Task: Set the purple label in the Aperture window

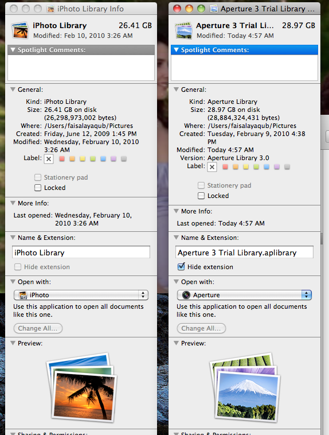Action: pyautogui.click(x=277, y=167)
